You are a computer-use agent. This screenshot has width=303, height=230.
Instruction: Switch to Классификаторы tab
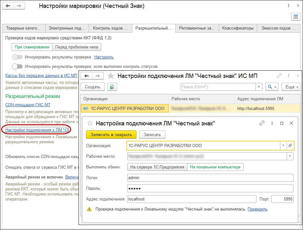coord(238,28)
